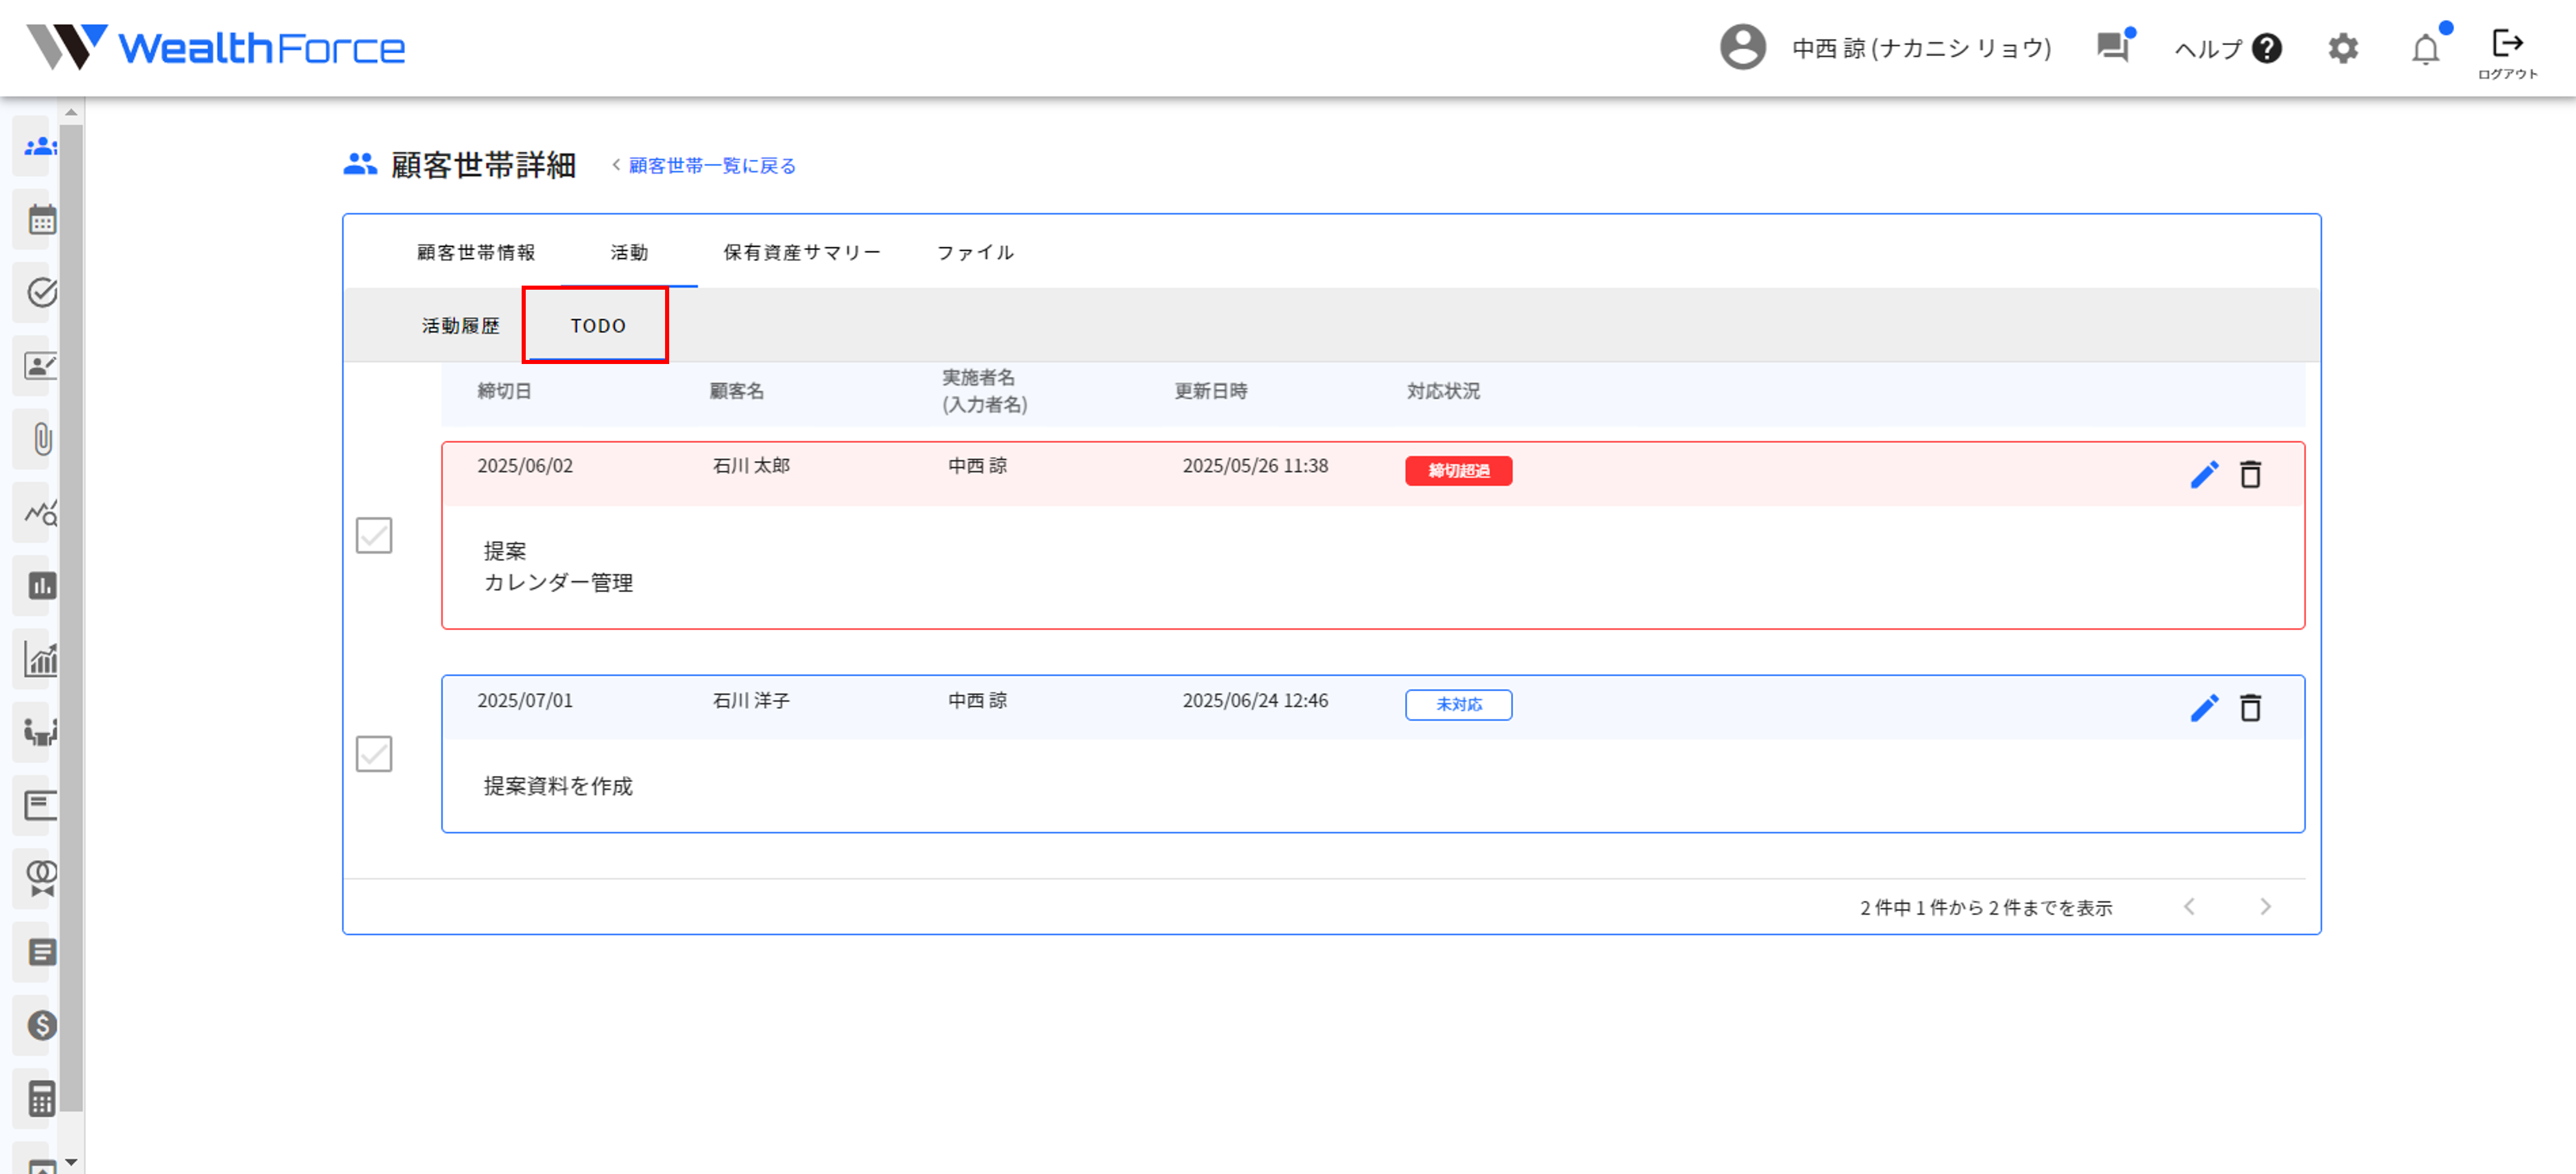Viewport: 2576px width, 1174px height.
Task: Edit the 2025/06/02 TODO with pencil icon
Action: pos(2203,474)
